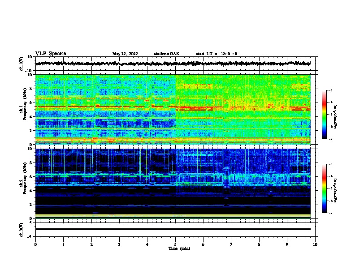Click the "ch.1(V)" waveform axis label

click(x=22, y=64)
